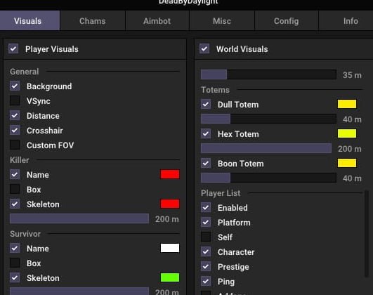The image size is (373, 295).
Task: Enable the VSync checkbox
Action: coord(15,100)
